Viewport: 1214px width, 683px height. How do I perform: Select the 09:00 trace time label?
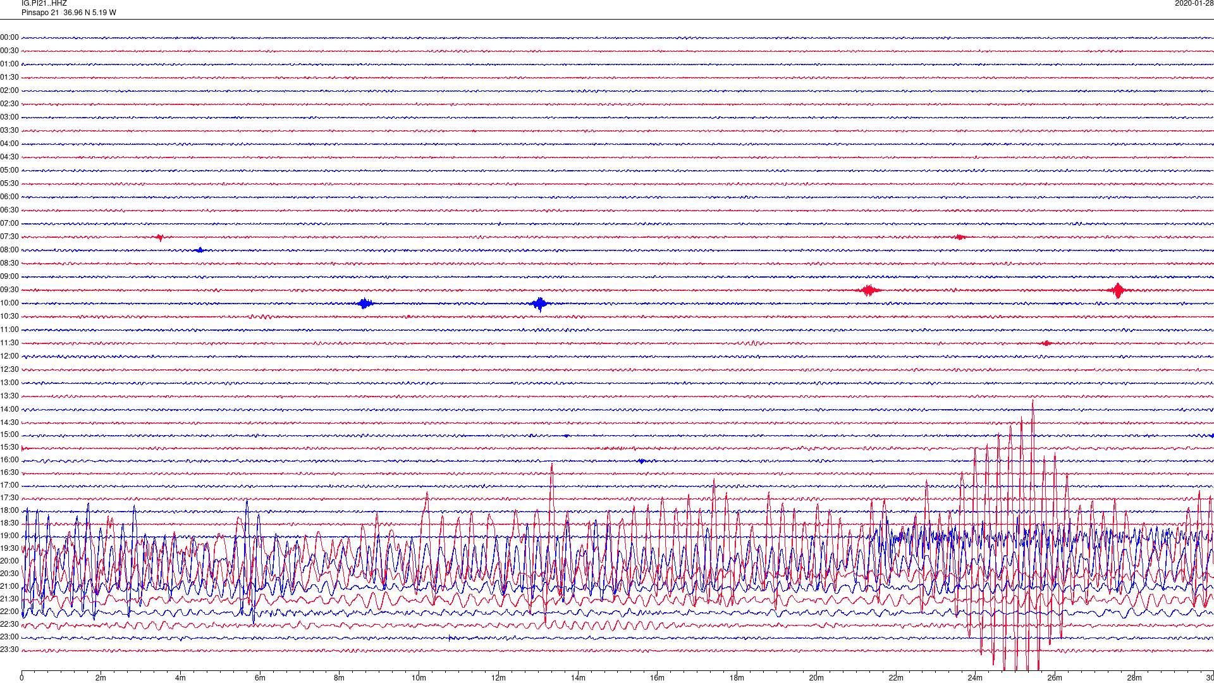(x=9, y=277)
